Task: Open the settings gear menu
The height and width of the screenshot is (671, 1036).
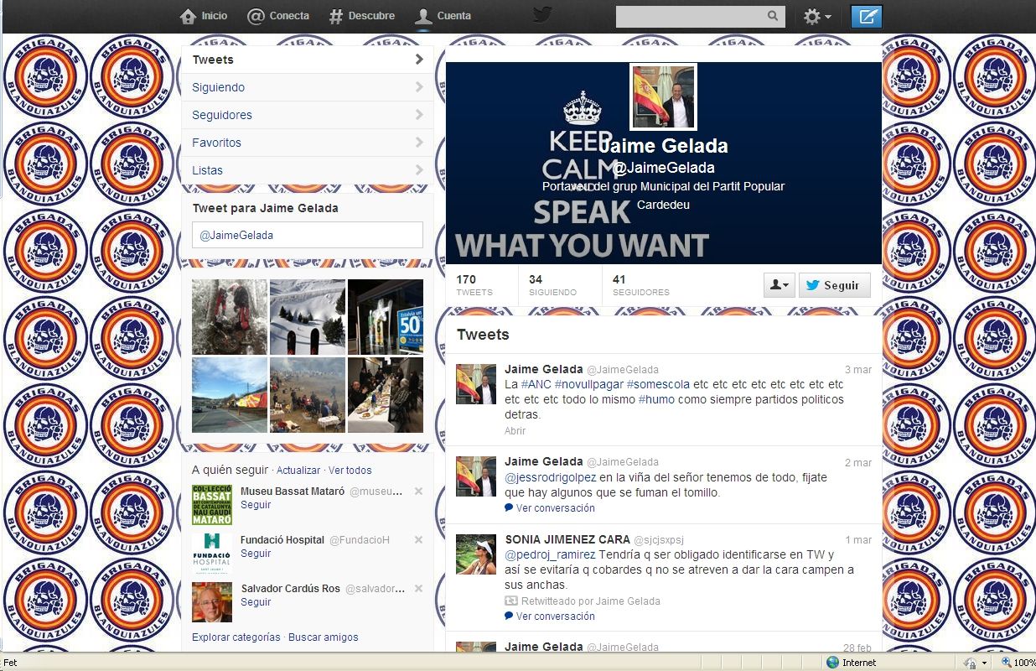Action: pyautogui.click(x=817, y=17)
